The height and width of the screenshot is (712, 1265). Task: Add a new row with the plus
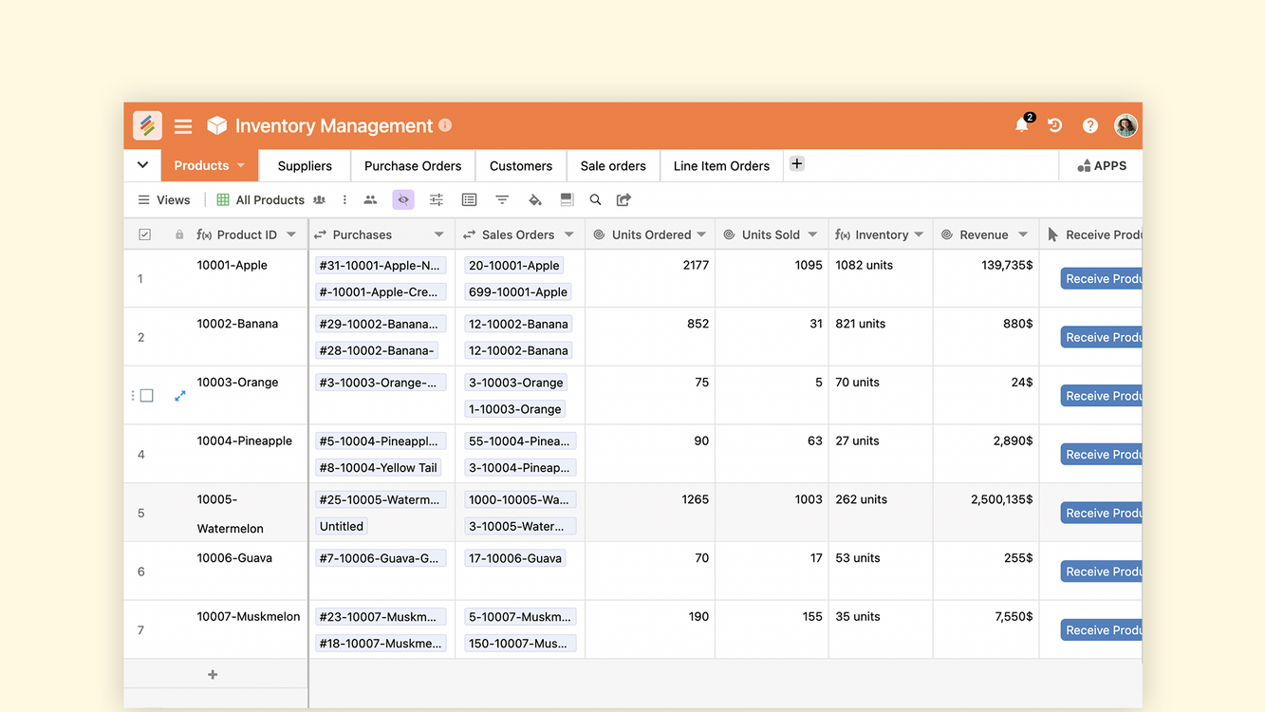click(213, 675)
